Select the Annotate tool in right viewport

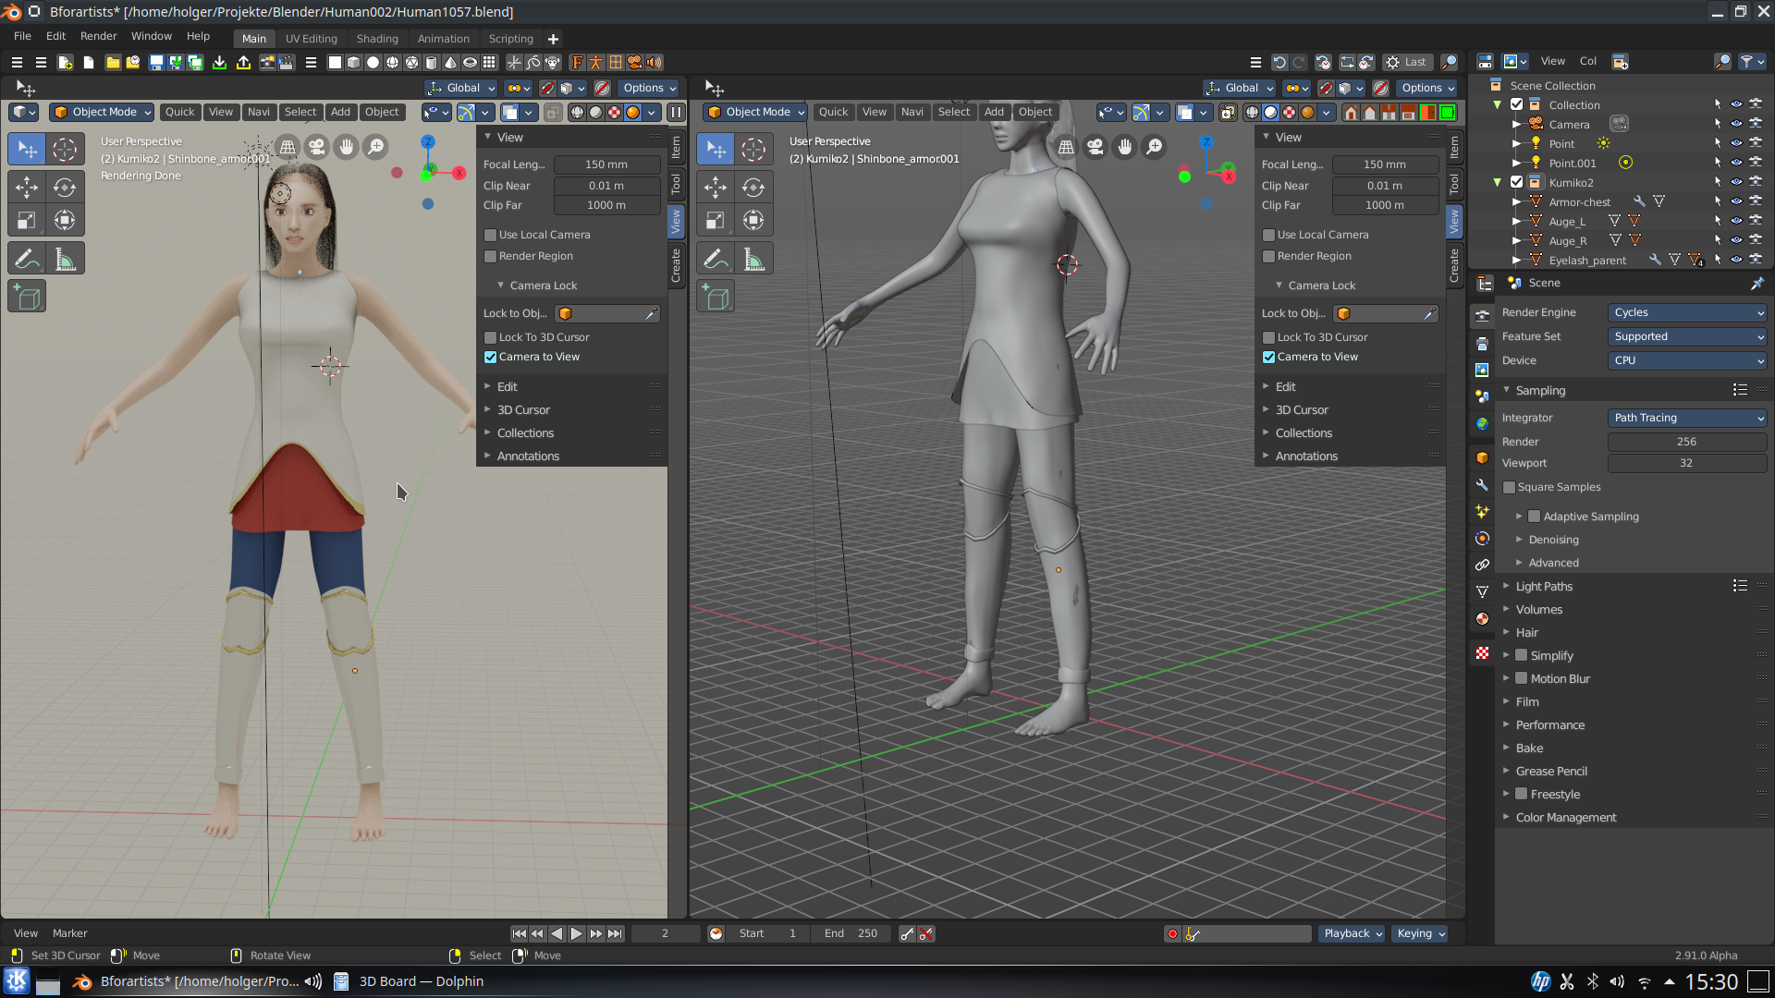[x=716, y=260]
